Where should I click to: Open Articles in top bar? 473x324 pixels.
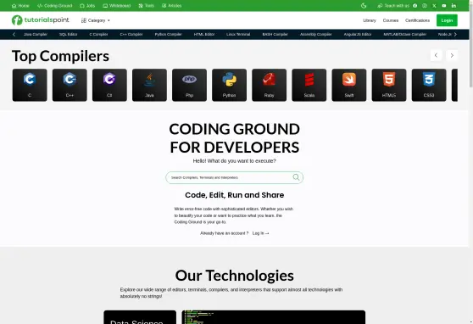point(171,5)
